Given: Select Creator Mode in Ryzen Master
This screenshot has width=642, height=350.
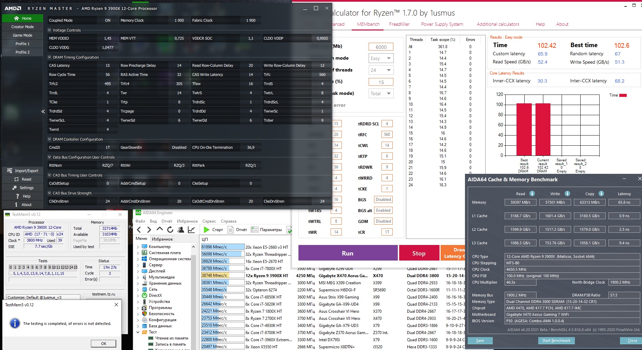Looking at the screenshot, I should click(23, 27).
